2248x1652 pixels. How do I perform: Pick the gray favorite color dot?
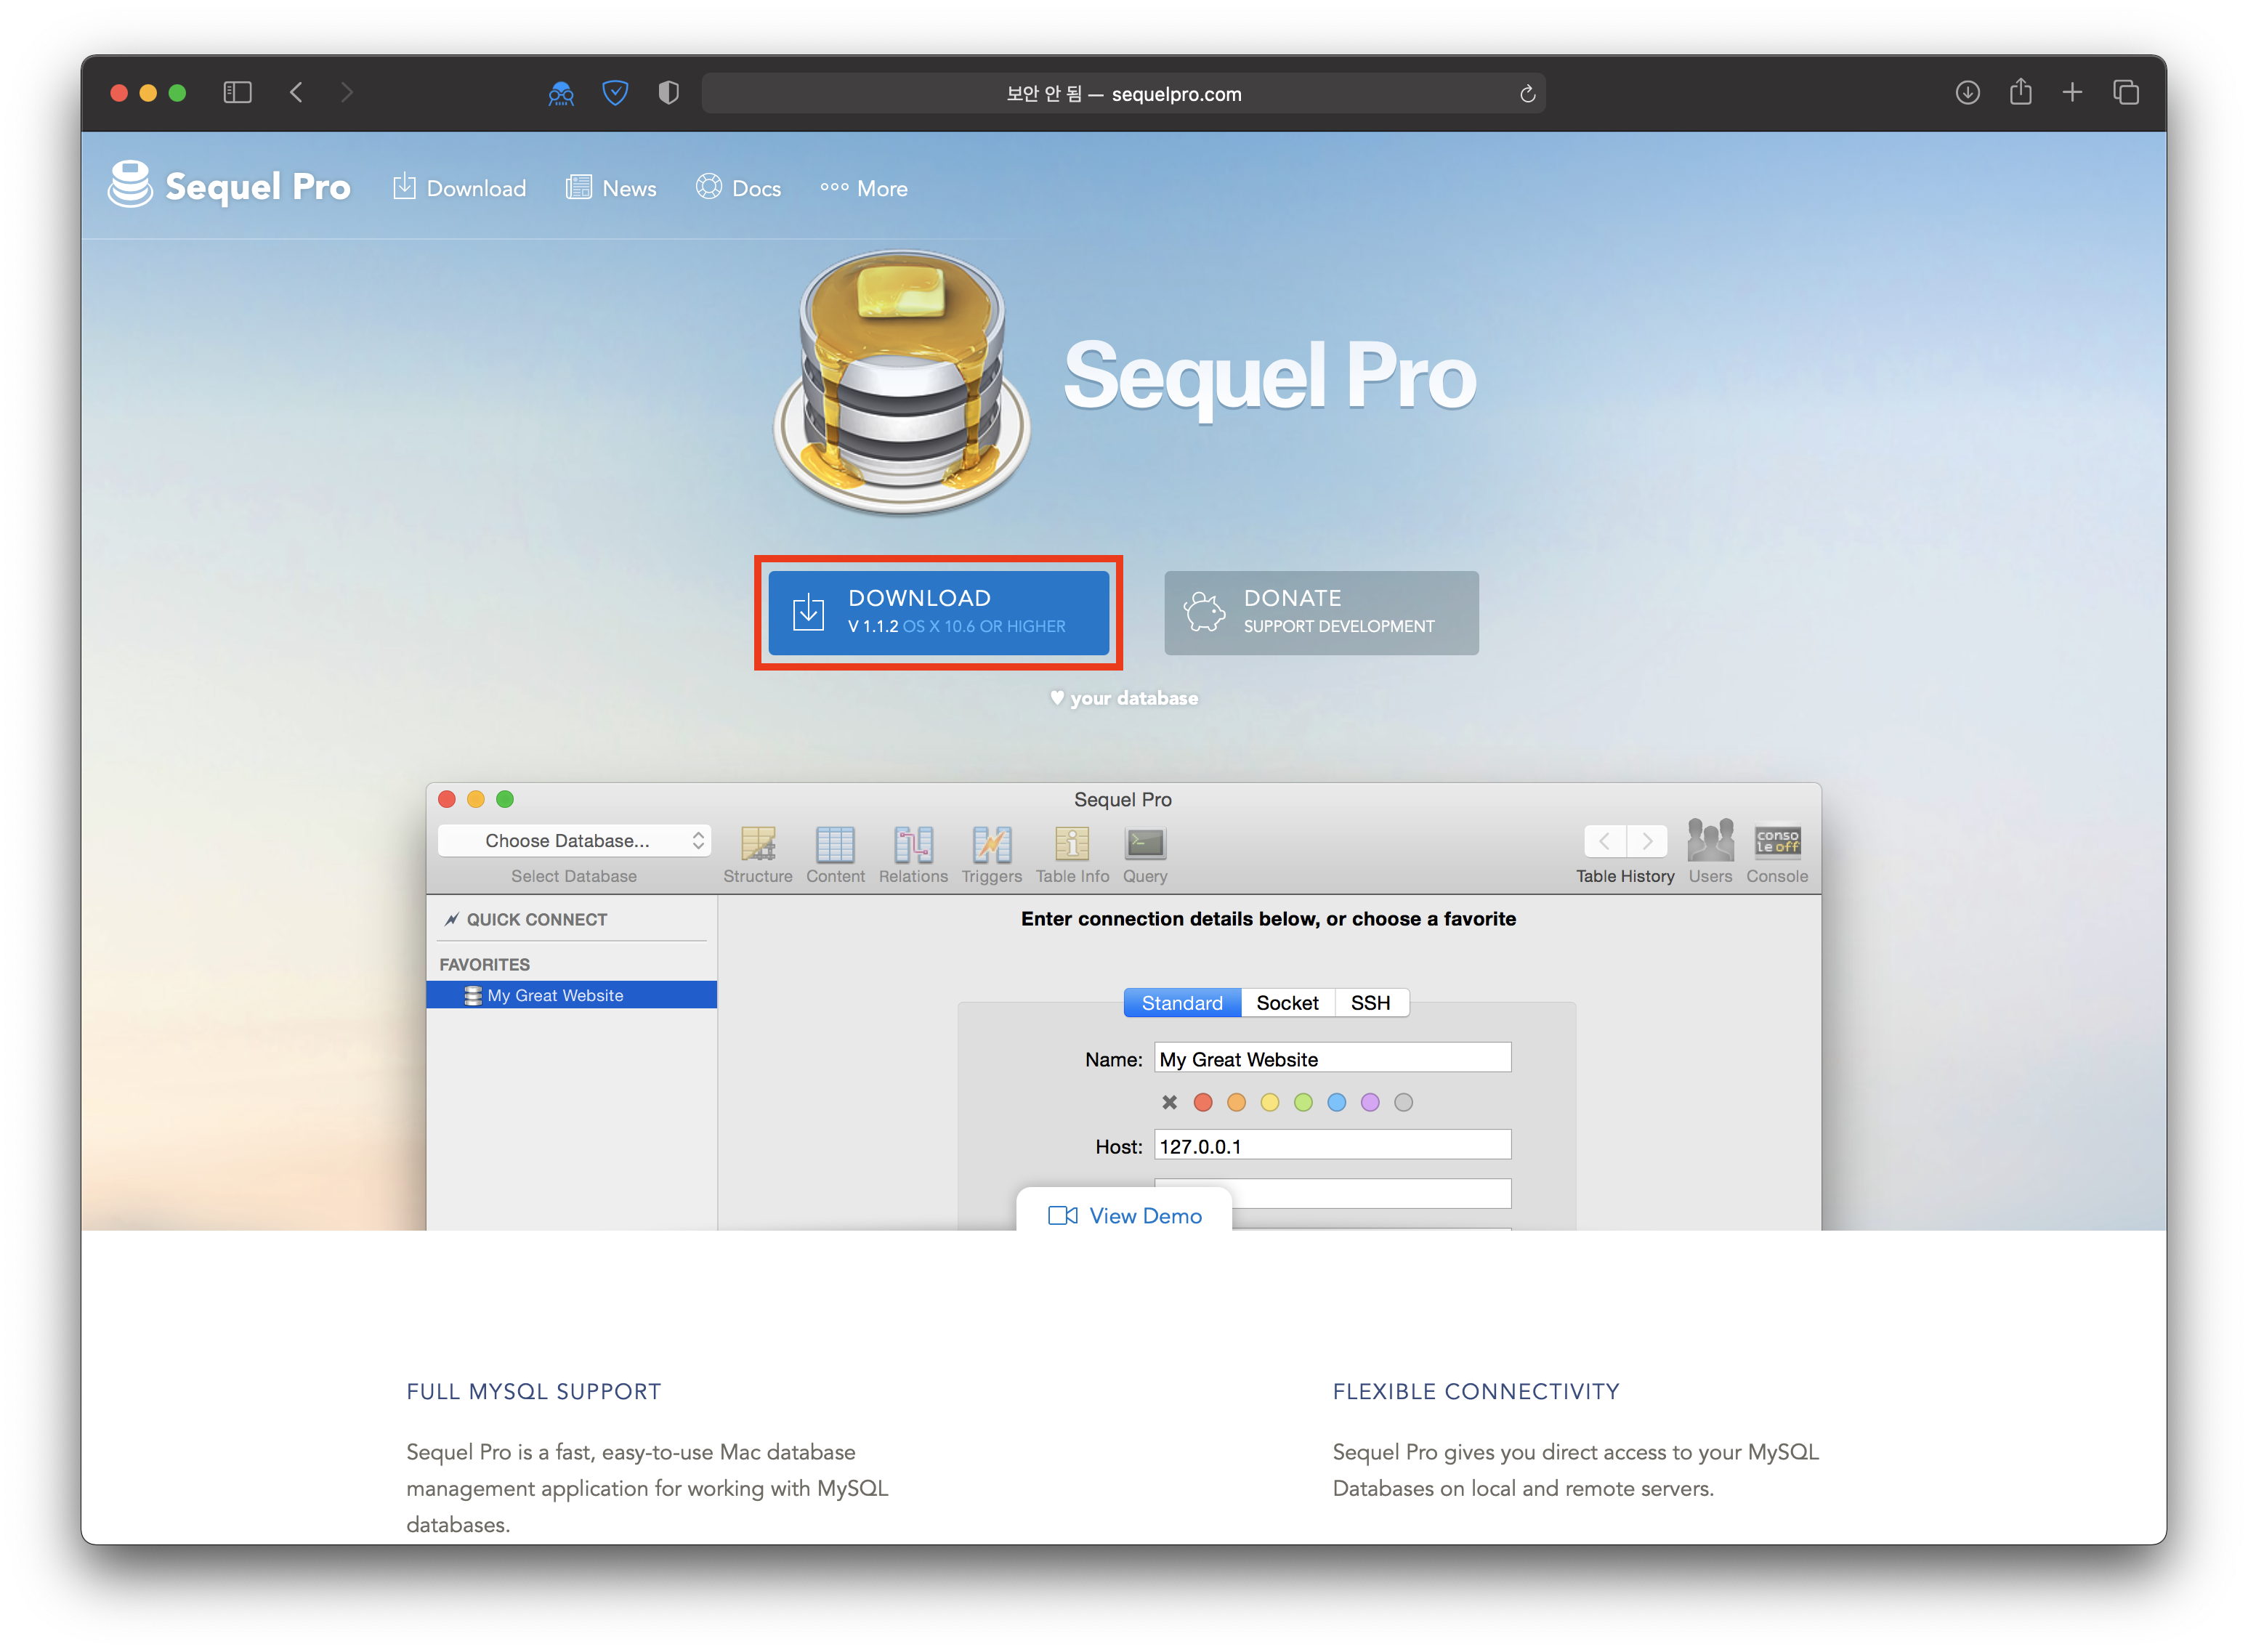click(1403, 1102)
